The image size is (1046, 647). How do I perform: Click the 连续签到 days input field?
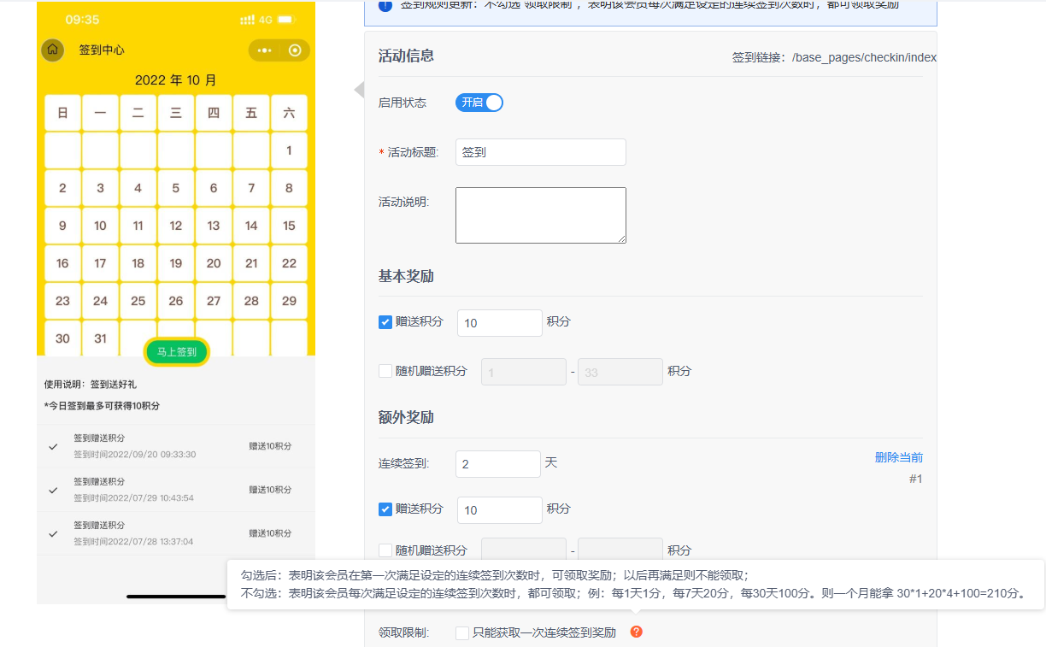coord(497,463)
